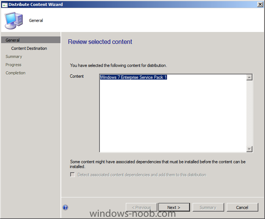Click the General heading text beside the computer icon
The width and height of the screenshot is (265, 219).
tap(36, 20)
